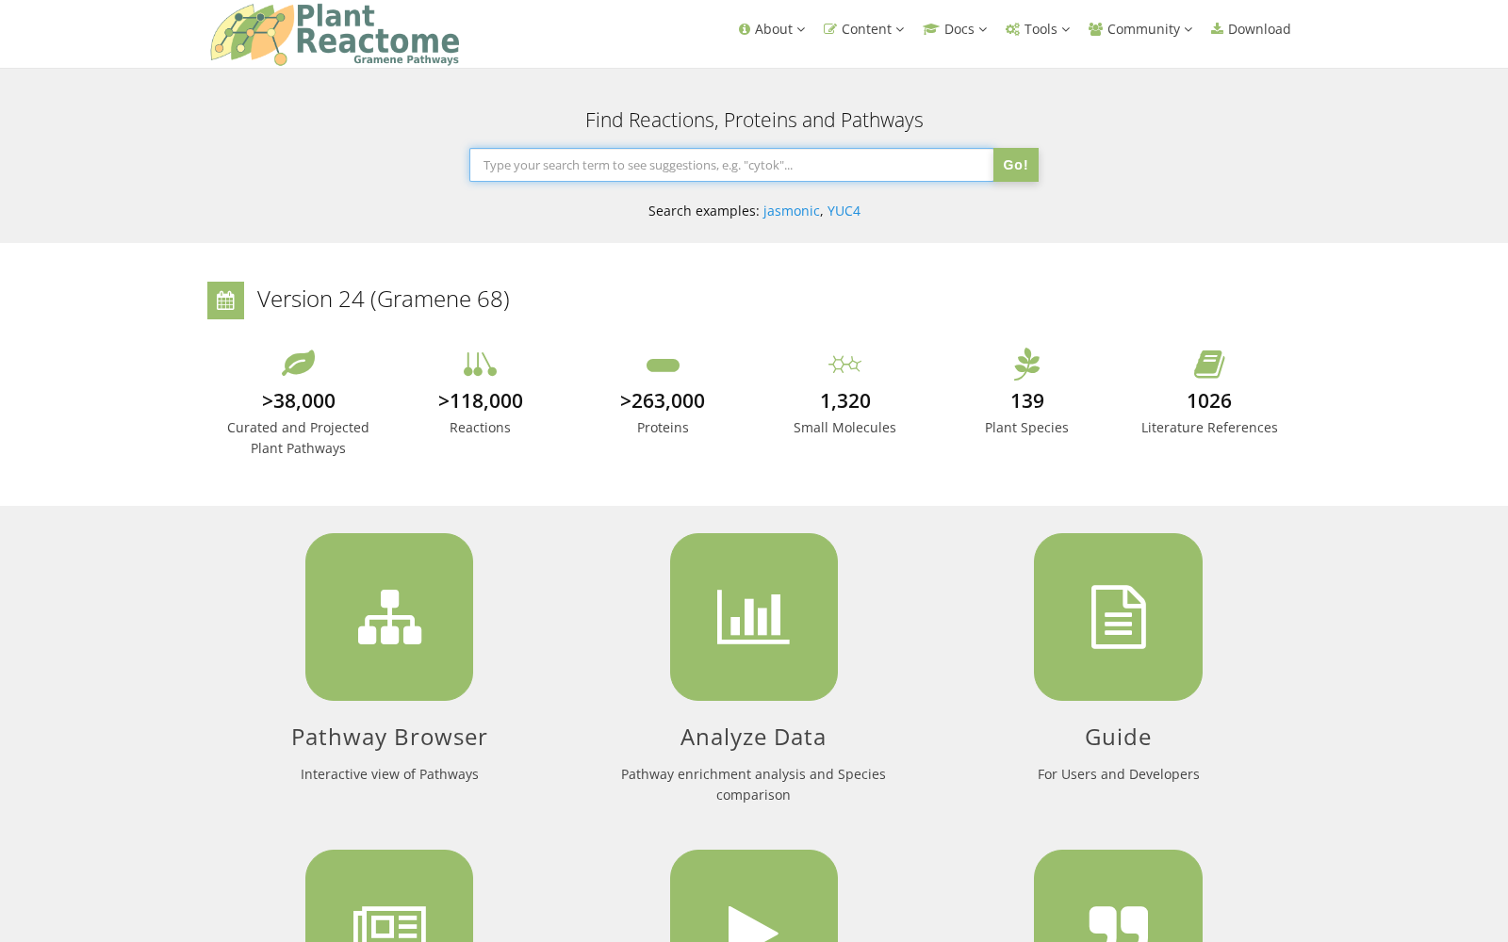Image resolution: width=1508 pixels, height=942 pixels.
Task: Click the Plant Reactome logo
Action: [x=335, y=35]
